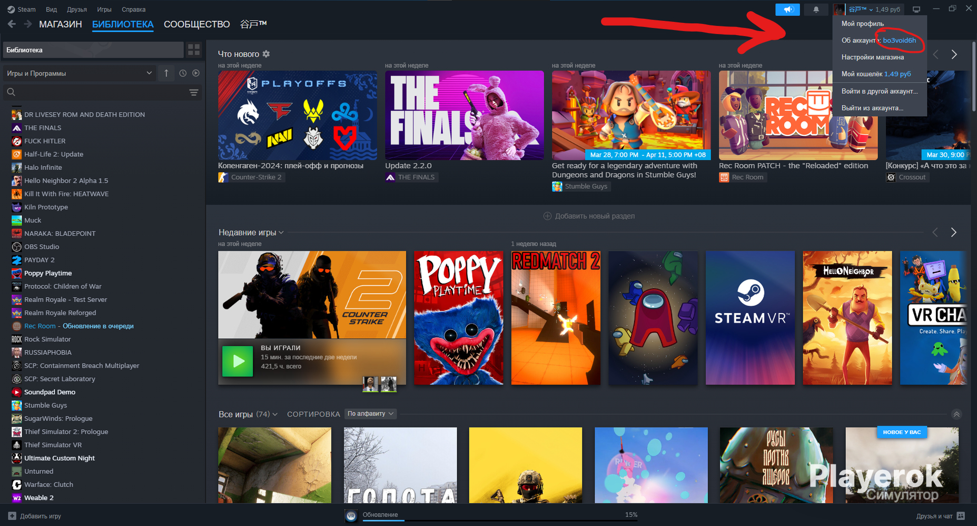Open the 'По алфавиту' sort dropdown
The height and width of the screenshot is (526, 977).
point(371,414)
